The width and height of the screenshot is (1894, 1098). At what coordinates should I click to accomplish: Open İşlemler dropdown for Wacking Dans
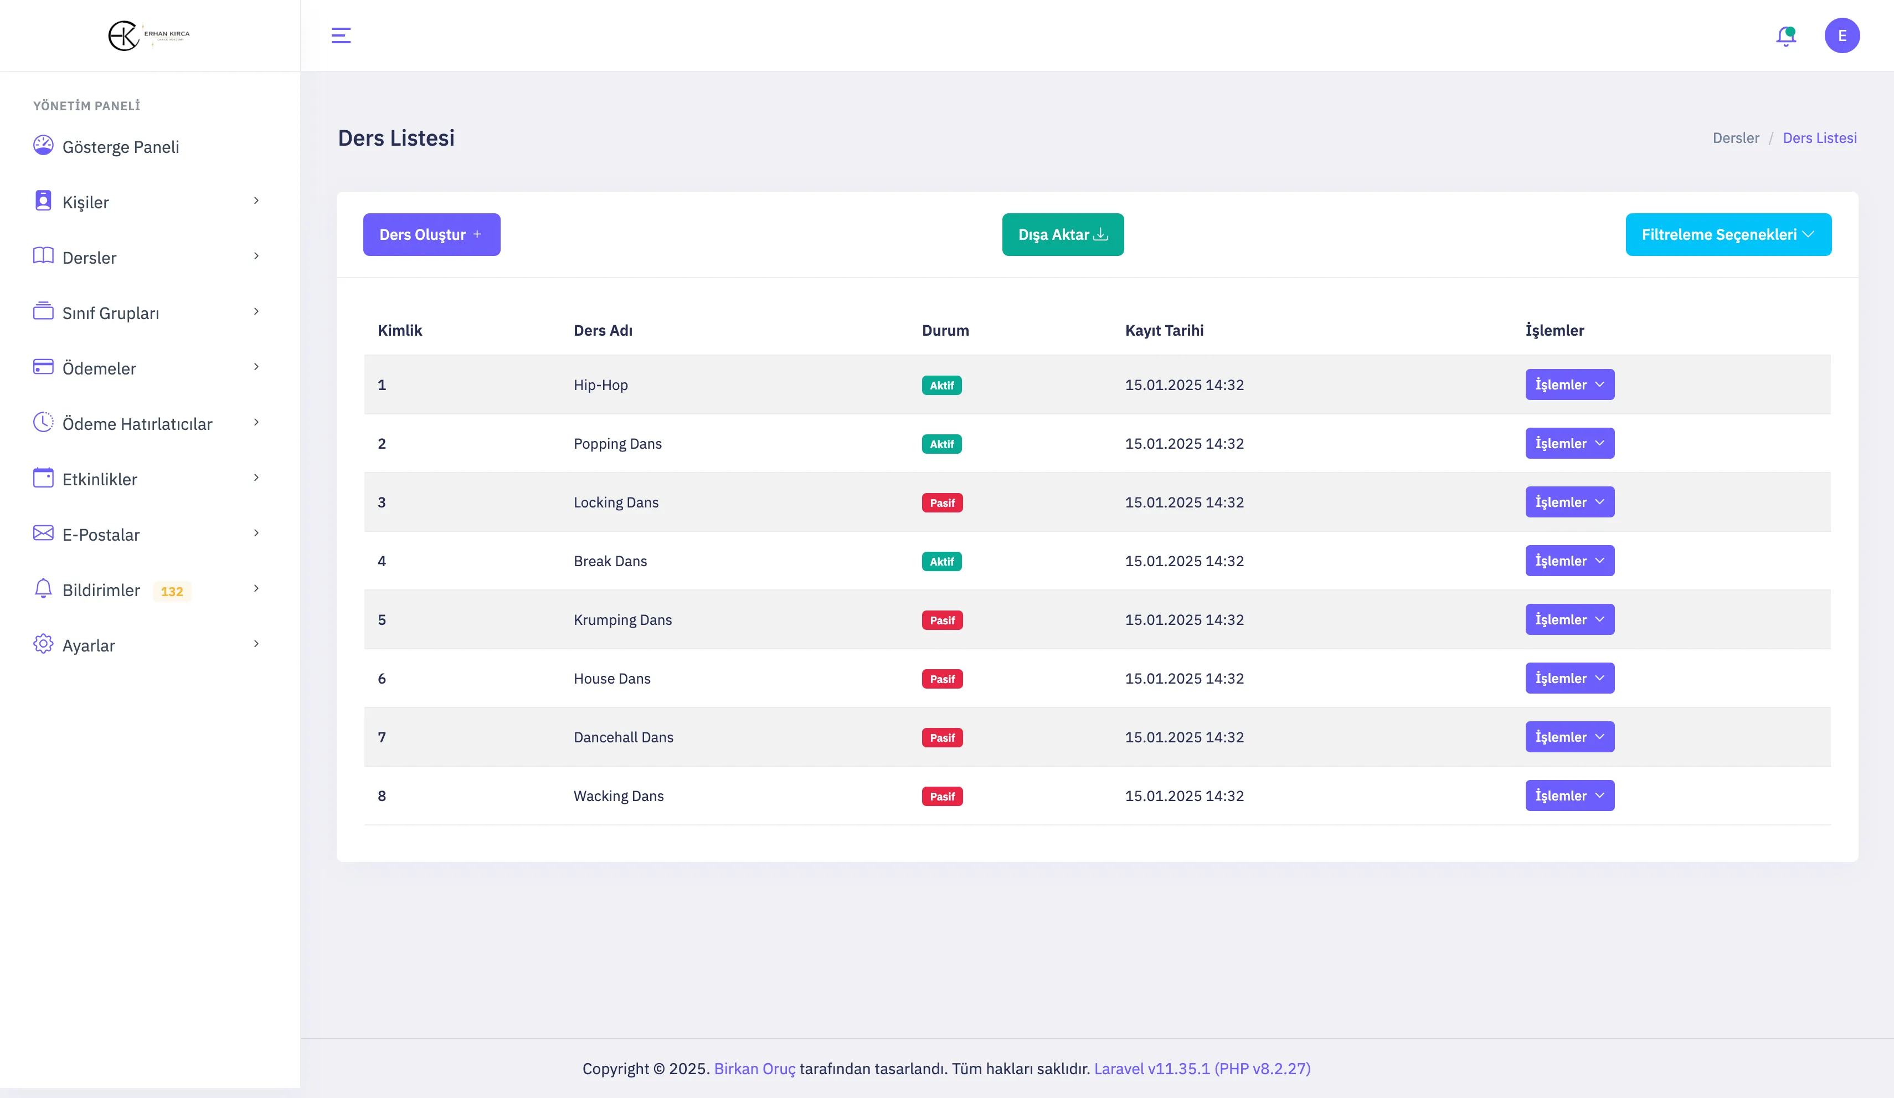click(x=1569, y=796)
